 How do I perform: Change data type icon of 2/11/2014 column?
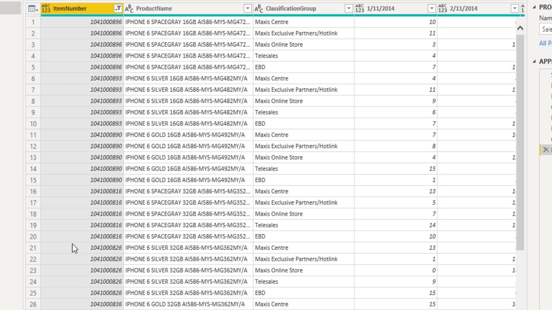point(443,9)
